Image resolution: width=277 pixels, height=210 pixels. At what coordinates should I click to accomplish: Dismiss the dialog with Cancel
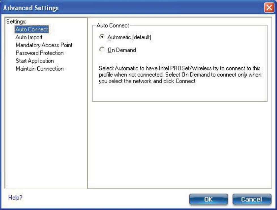(x=252, y=199)
